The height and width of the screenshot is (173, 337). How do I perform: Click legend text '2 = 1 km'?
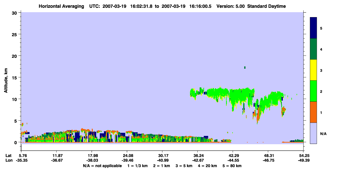[x=162, y=166]
